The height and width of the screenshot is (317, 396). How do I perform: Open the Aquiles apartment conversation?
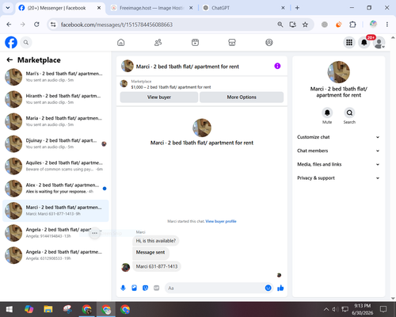pos(55,166)
